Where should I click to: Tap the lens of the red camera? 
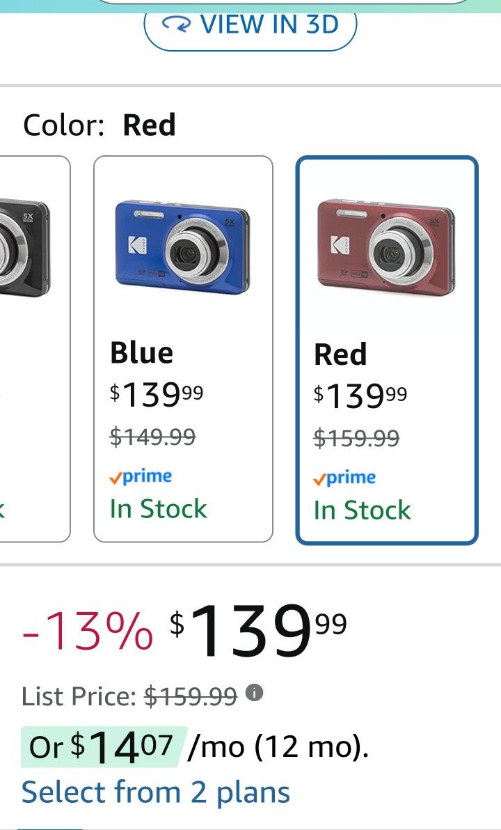[390, 253]
